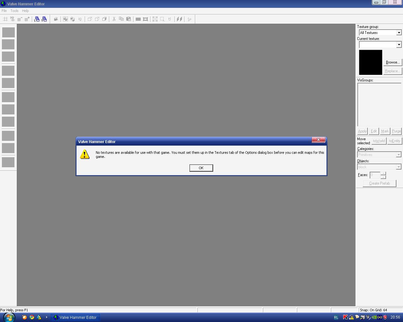Click 'For Help, press F1' status text
This screenshot has width=403, height=322.
[x=14, y=310]
